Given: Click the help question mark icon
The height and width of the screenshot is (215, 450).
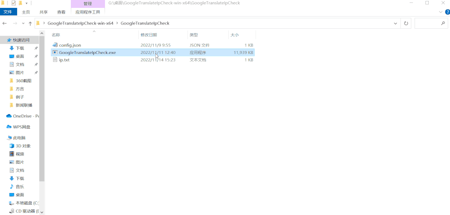Looking at the screenshot, I should point(447,12).
